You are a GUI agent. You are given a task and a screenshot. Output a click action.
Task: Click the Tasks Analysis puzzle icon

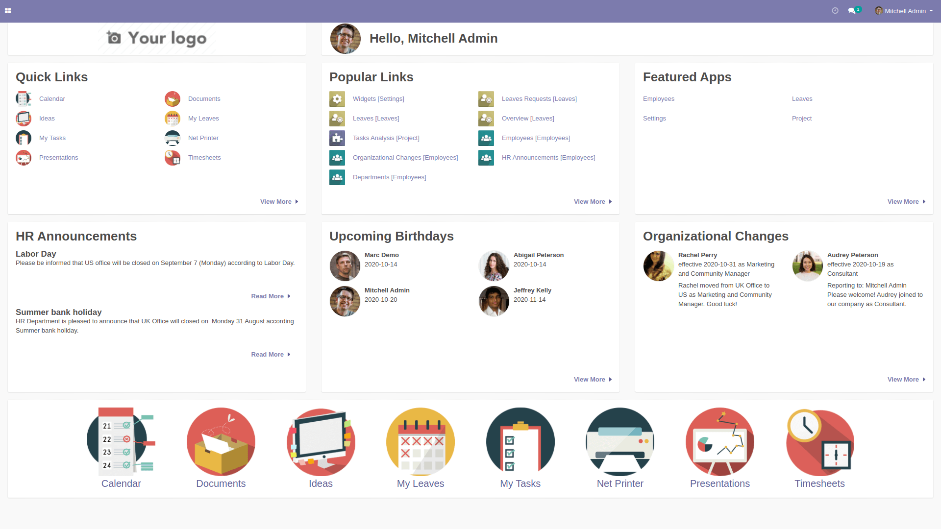(x=337, y=138)
